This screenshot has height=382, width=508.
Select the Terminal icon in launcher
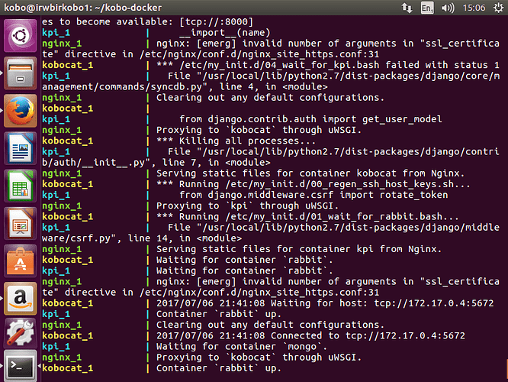point(19,367)
